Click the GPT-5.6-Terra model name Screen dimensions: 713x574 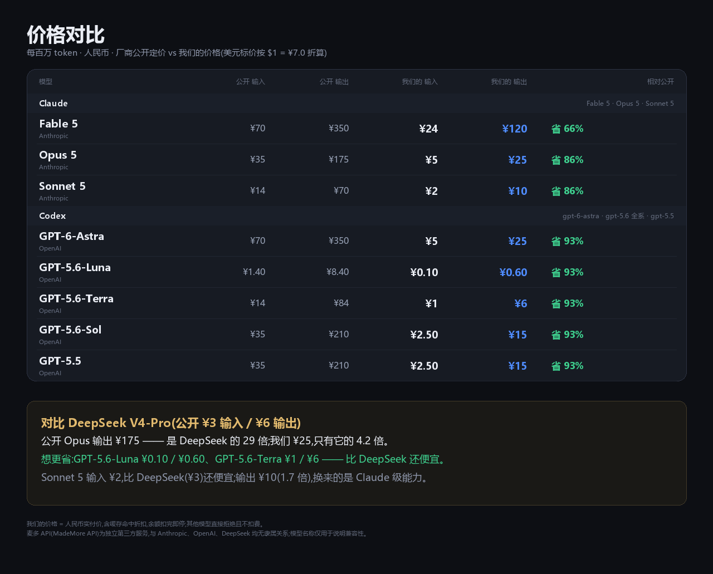point(76,298)
